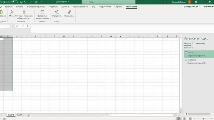The width and height of the screenshot is (214, 120).
Task: Click the Примечания comments button
Action: pyautogui.click(x=207, y=7)
